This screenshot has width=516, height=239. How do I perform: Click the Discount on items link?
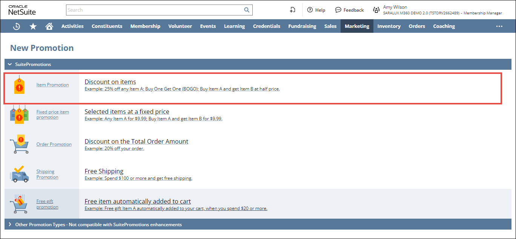(x=110, y=82)
